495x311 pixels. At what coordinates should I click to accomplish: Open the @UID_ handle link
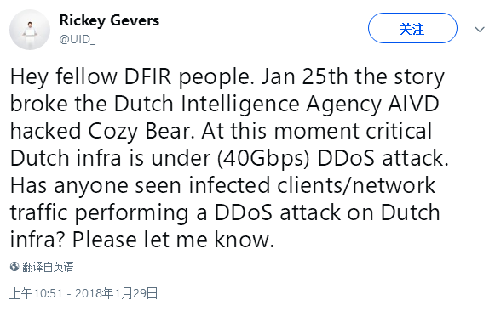pos(77,39)
